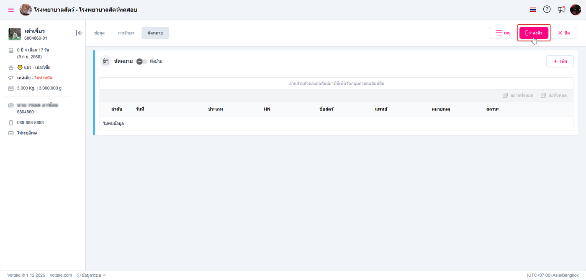The height and width of the screenshot is (280, 586).
Task: Click the birthday cake age icon
Action: (x=11, y=50)
